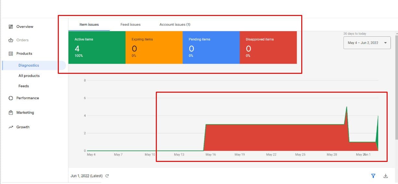Open the Marketing section label
Viewport: 398px width, 184px height.
click(x=25, y=112)
